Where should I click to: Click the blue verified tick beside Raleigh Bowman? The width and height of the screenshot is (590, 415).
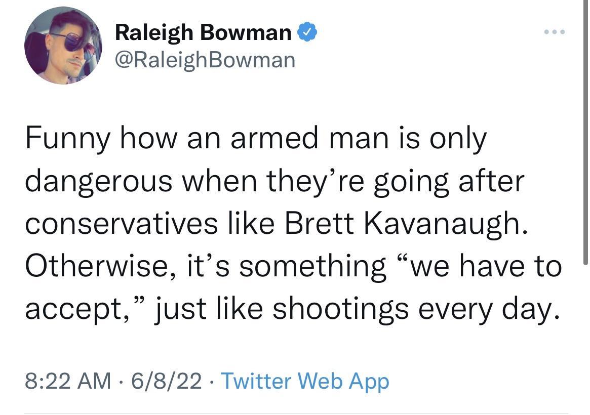point(308,31)
